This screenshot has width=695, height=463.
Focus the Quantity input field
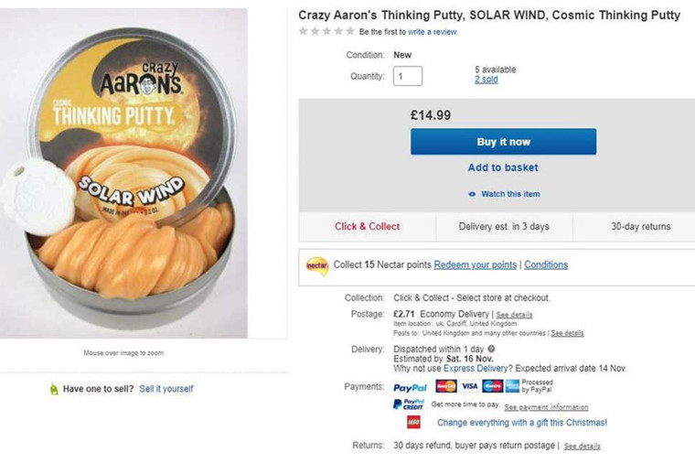408,76
